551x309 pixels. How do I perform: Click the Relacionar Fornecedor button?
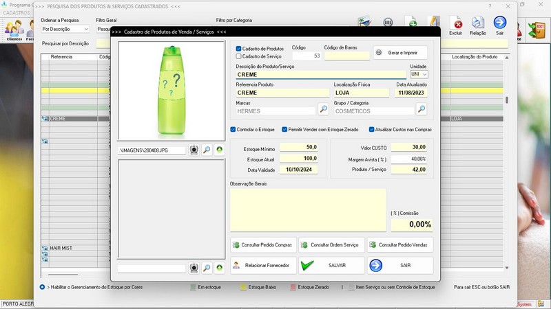click(x=263, y=266)
